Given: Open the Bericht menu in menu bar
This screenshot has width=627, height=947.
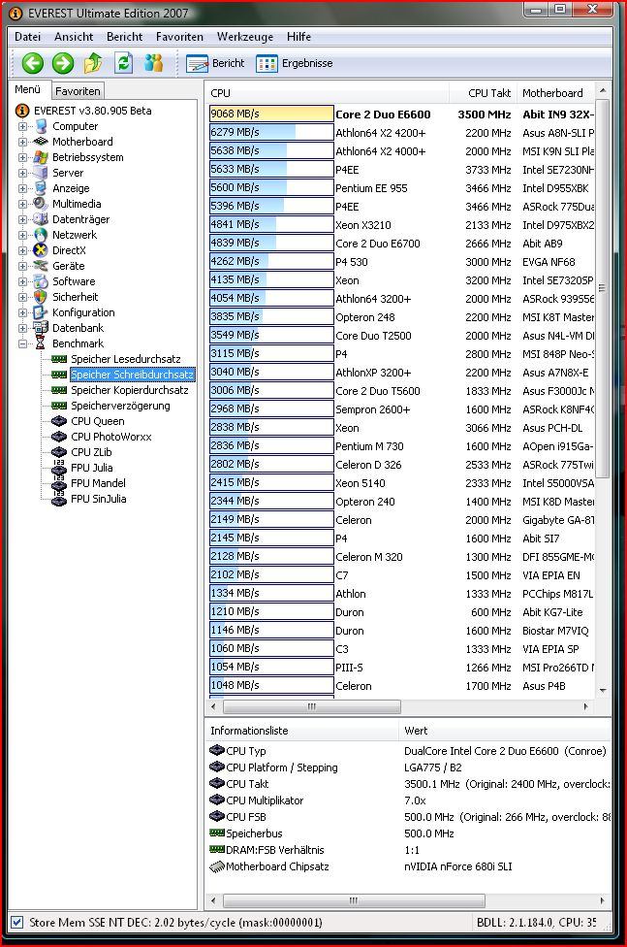Looking at the screenshot, I should pos(124,37).
